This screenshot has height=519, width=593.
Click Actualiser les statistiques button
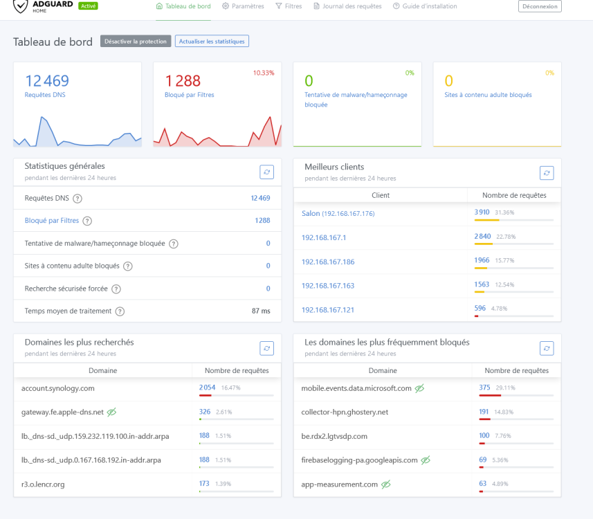(212, 42)
